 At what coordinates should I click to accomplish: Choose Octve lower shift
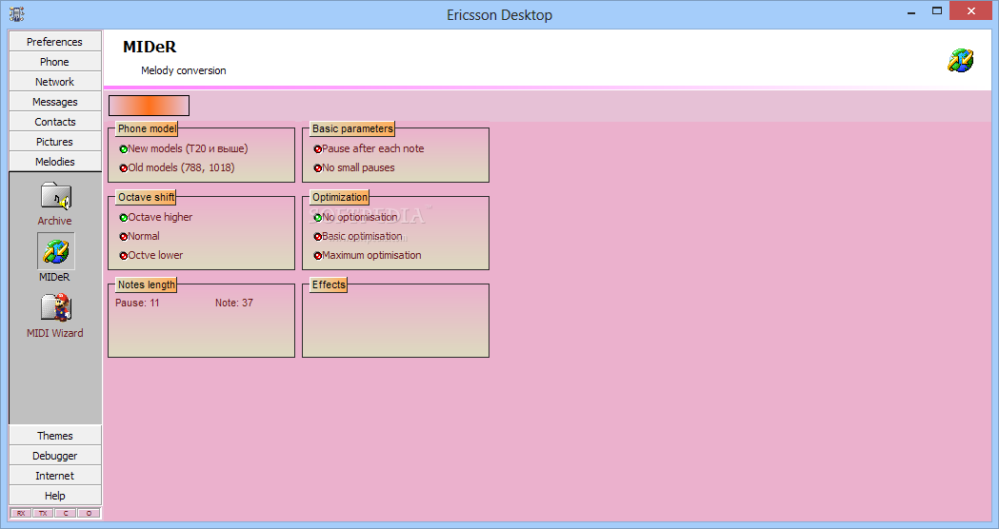click(151, 255)
